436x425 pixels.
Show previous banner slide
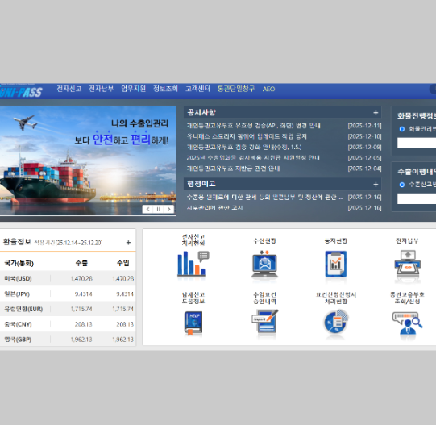point(148,210)
